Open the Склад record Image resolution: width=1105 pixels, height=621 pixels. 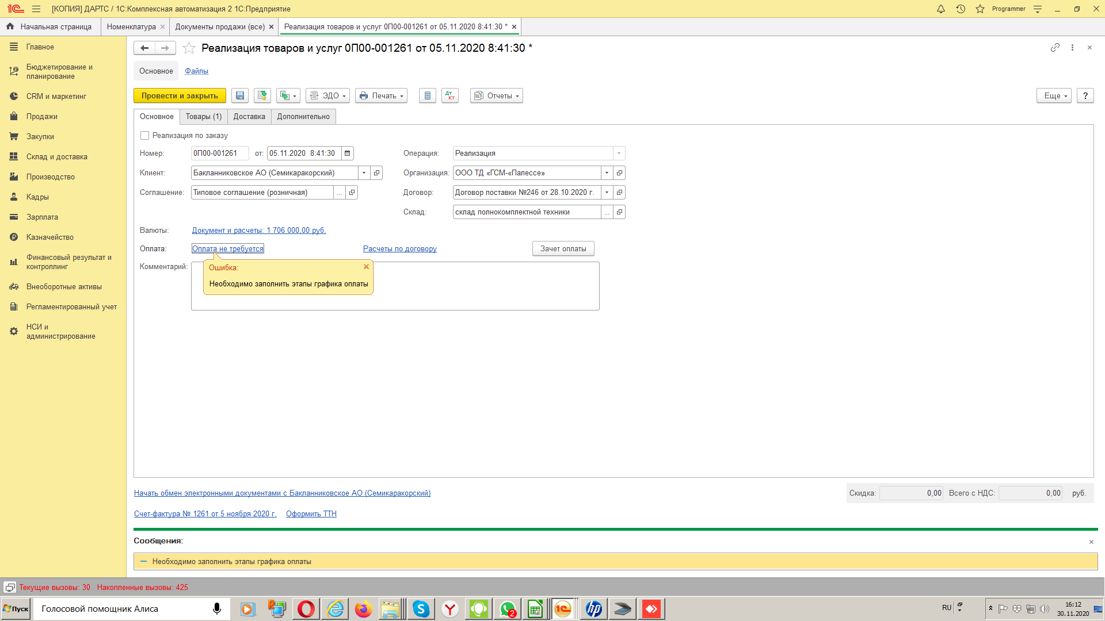pos(619,212)
